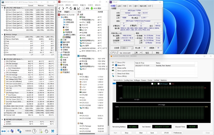Enable the Stress CPU checkbox
The width and height of the screenshot is (214, 135).
[x=116, y=63]
